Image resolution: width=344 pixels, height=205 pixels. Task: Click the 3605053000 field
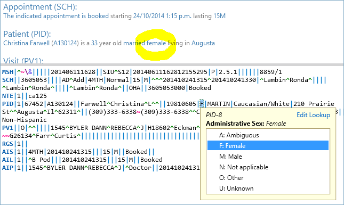pos(166,88)
